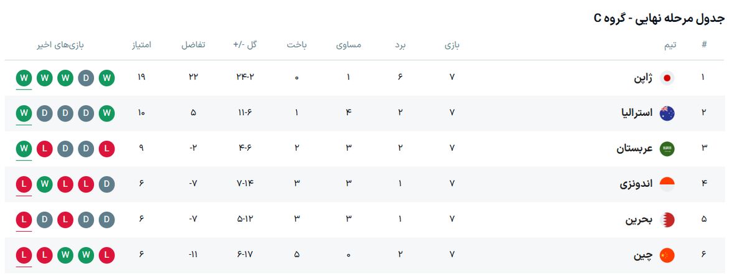
Task: Click the Saudi Arabia flag icon
Action: [x=667, y=149]
